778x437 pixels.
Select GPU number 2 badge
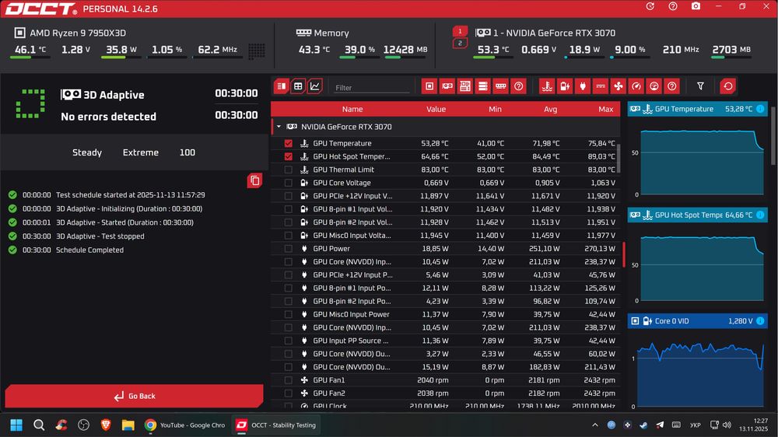[460, 43]
